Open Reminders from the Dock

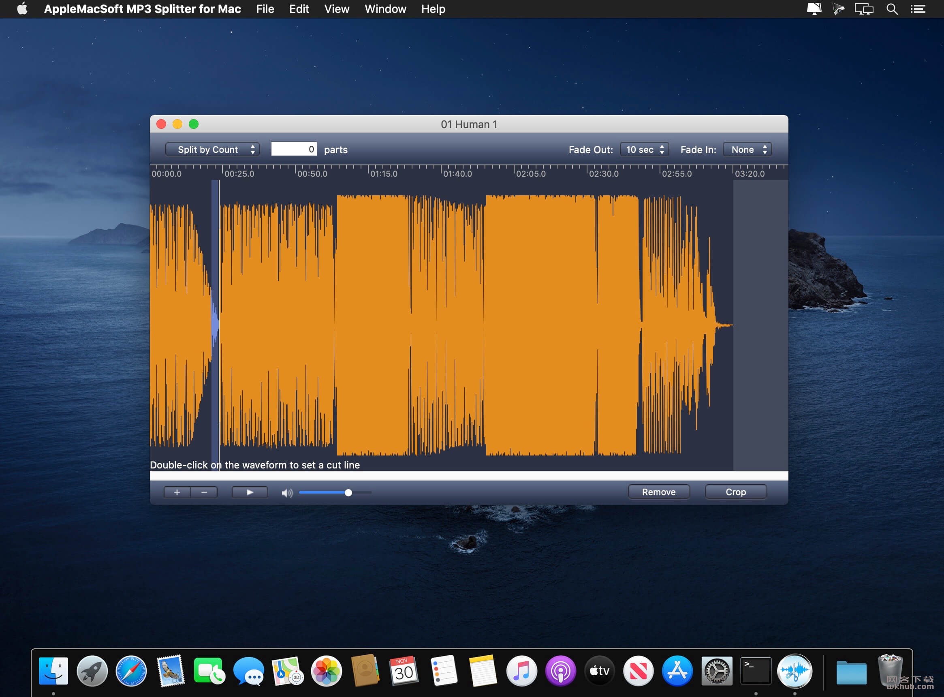pyautogui.click(x=444, y=671)
